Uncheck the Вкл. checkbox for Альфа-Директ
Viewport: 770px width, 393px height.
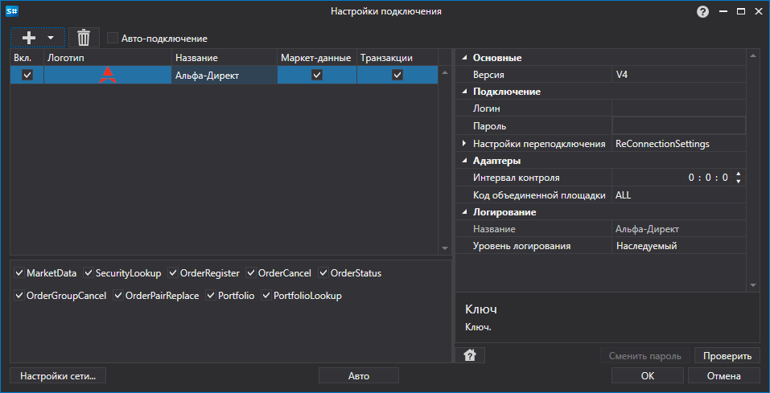point(27,75)
